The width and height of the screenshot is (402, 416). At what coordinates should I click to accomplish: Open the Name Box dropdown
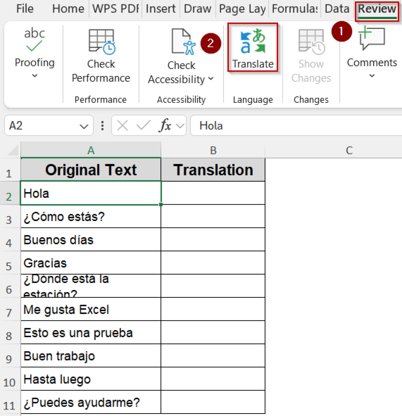(x=84, y=126)
